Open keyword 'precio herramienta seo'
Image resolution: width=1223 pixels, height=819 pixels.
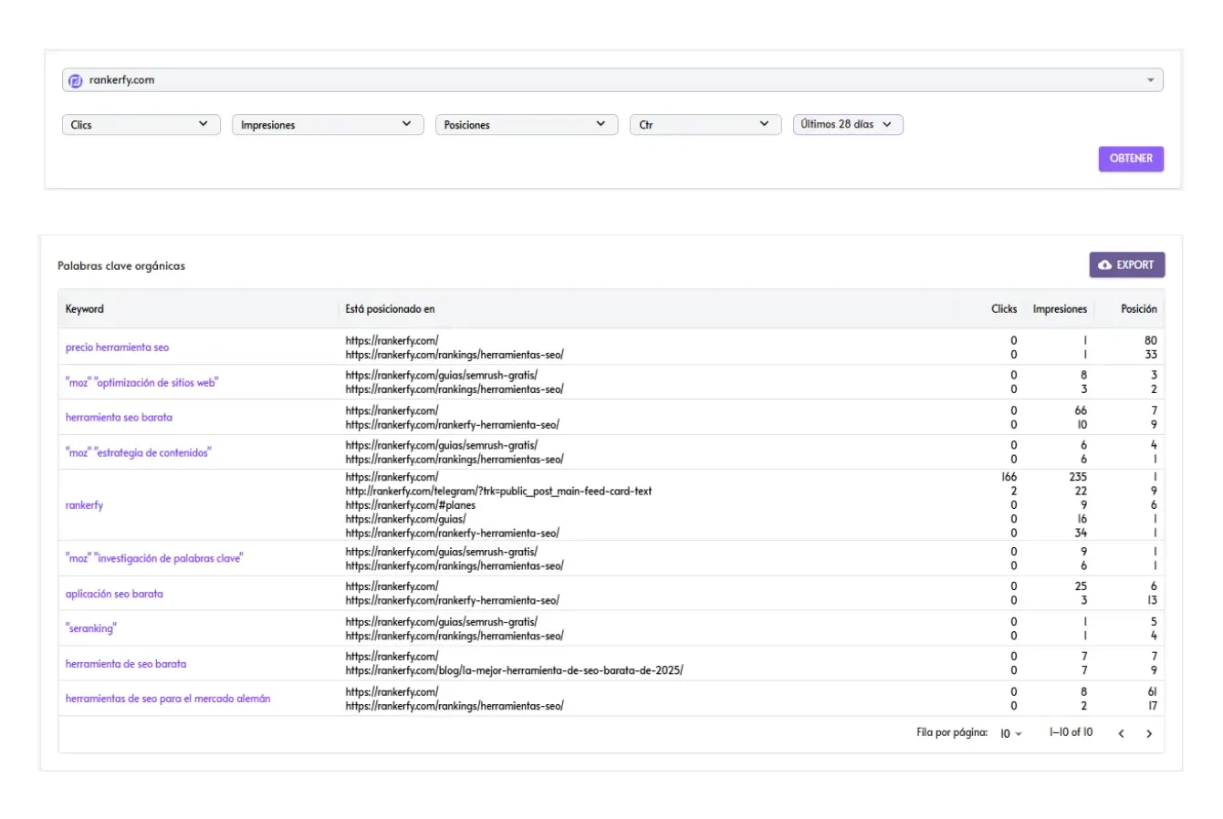tap(117, 347)
